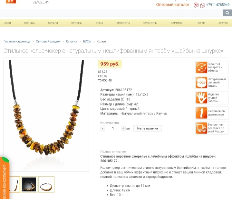The width and height of the screenshot is (232, 199).
Task: Go to Главная страница breadcrumb
Action: click(x=17, y=41)
